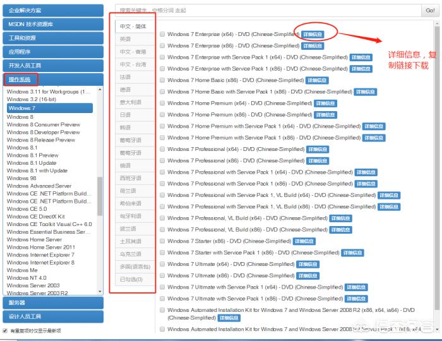Show the 已勾选(0) selected items tab

pyautogui.click(x=135, y=279)
